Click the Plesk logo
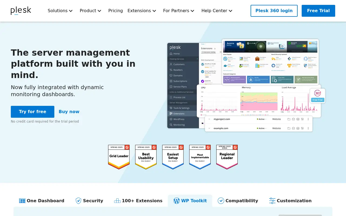346x216 pixels. click(x=21, y=11)
